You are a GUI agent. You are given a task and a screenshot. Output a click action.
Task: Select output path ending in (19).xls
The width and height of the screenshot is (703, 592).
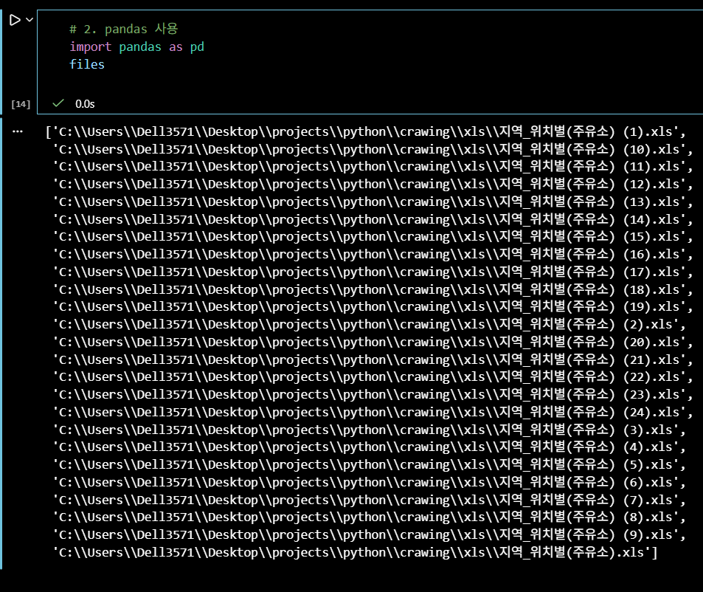coord(373,307)
